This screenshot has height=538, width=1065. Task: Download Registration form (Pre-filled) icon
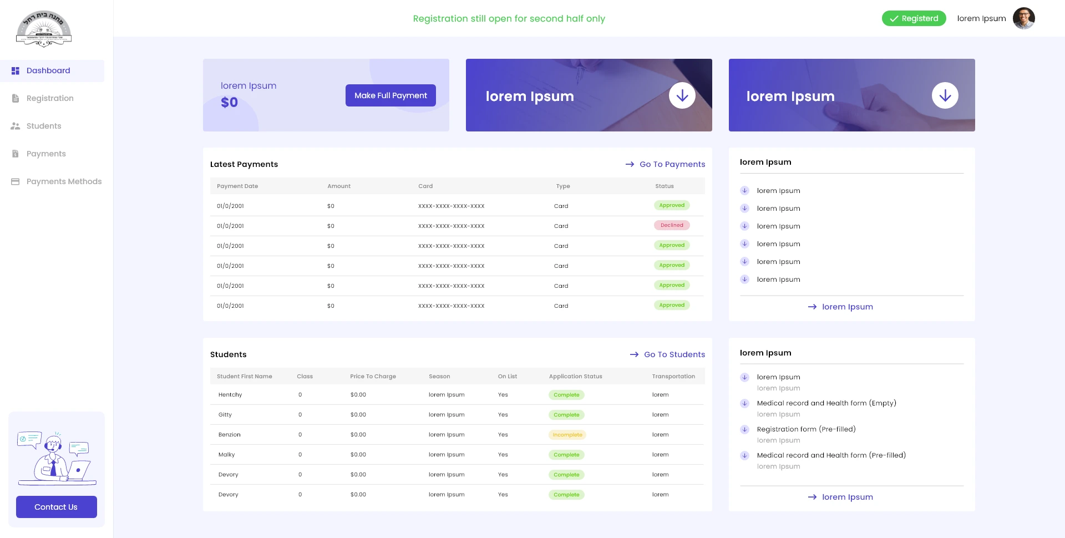tap(745, 429)
